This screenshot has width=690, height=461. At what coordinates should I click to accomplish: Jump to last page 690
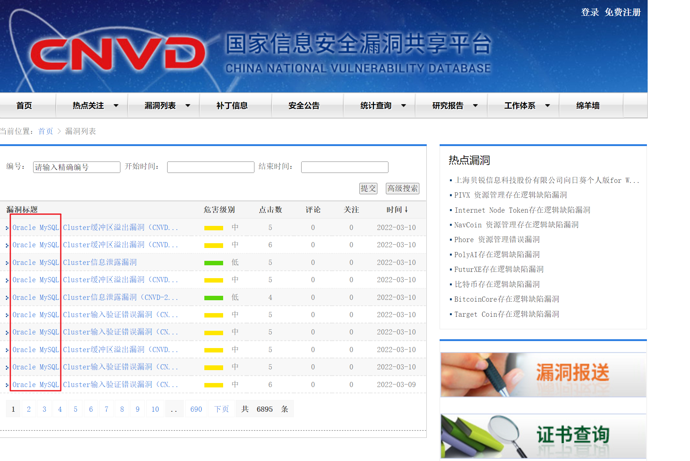point(196,409)
